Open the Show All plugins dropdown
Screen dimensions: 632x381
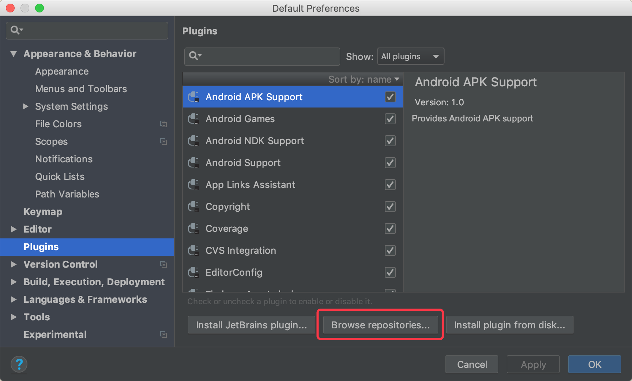point(410,56)
